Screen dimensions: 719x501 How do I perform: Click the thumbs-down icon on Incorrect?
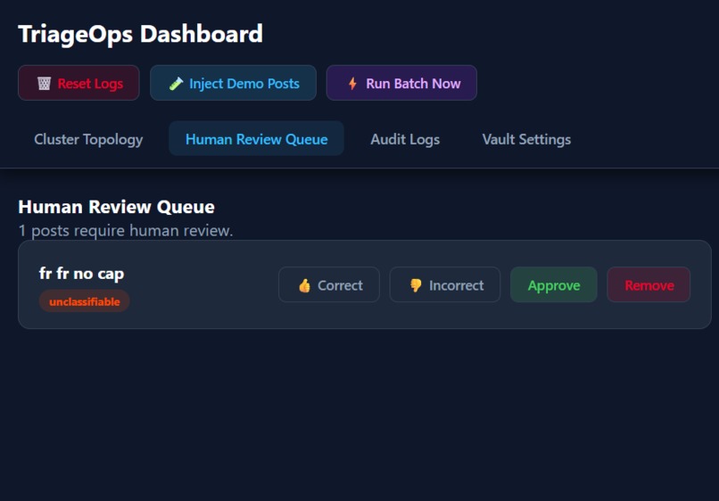point(416,285)
